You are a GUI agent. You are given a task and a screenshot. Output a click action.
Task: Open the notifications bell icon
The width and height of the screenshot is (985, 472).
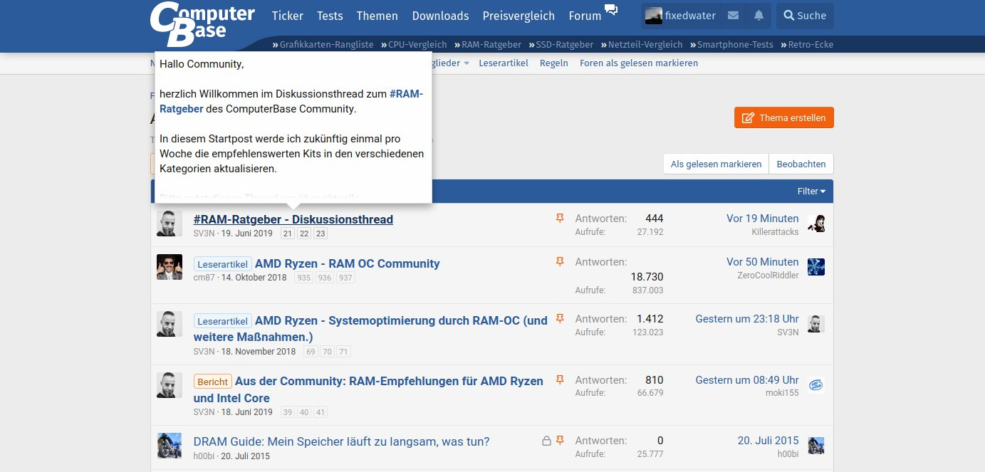coord(759,16)
